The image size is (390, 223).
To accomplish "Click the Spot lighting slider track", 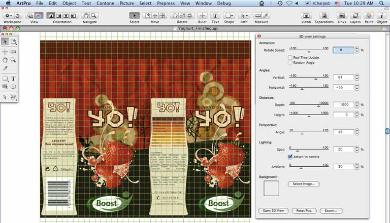I will pyautogui.click(x=309, y=150).
